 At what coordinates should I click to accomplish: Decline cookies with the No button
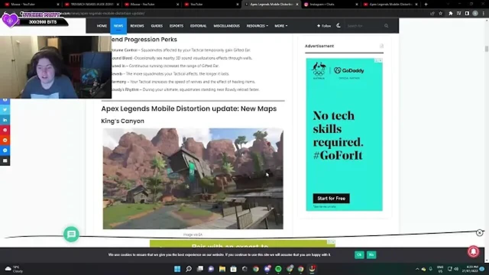371,255
